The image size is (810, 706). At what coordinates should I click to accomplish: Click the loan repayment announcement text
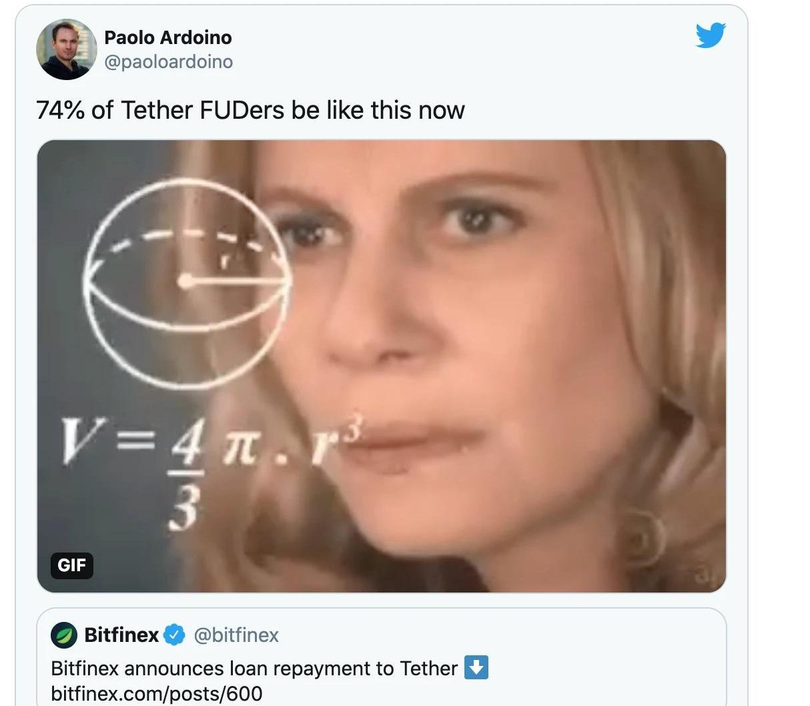click(x=254, y=668)
